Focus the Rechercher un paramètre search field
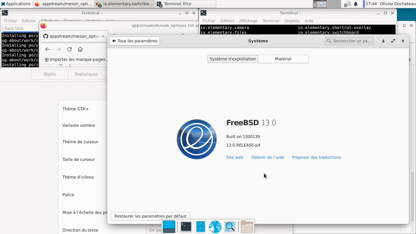The width and height of the screenshot is (416, 234). 349,41
